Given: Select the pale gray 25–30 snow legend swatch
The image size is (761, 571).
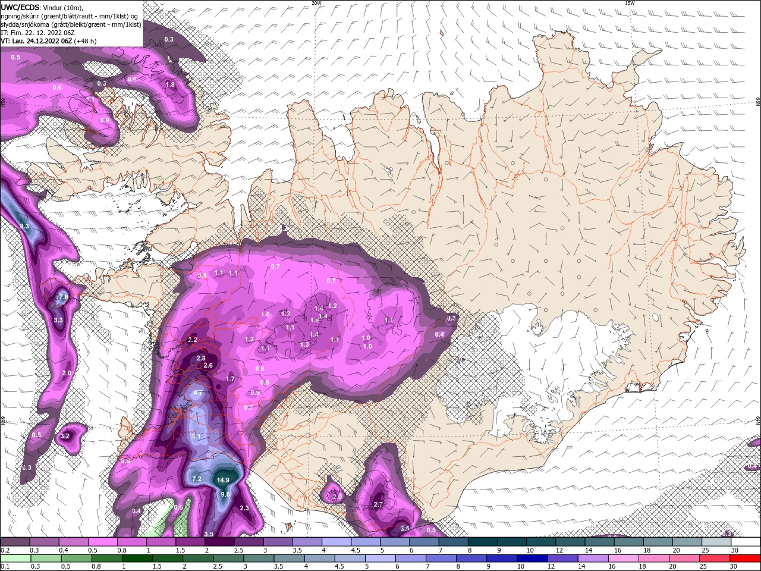Looking at the screenshot, I should [716, 542].
